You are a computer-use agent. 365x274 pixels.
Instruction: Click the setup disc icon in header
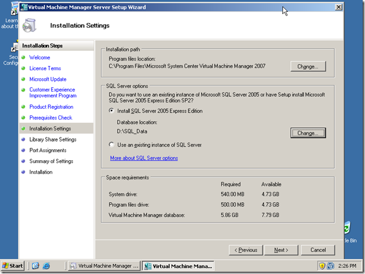pos(29,25)
